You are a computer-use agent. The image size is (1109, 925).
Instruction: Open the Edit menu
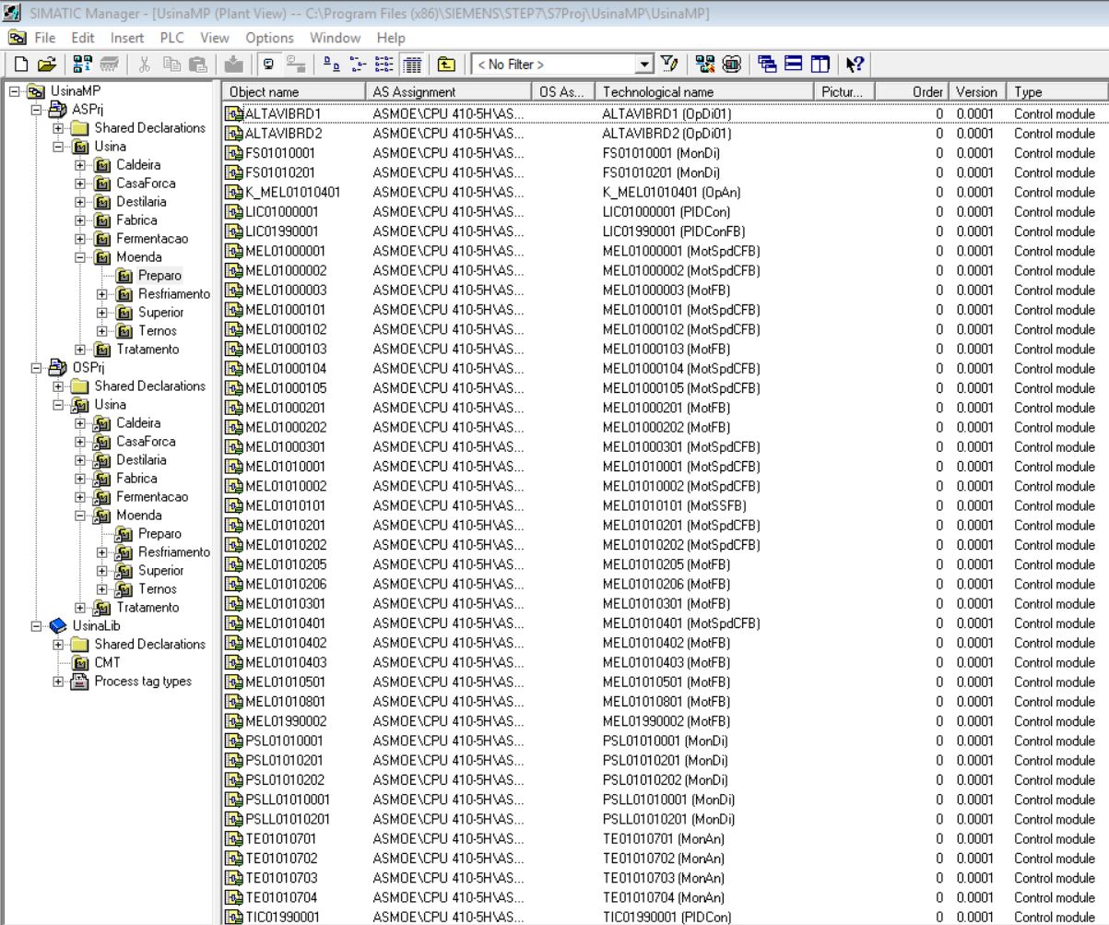point(83,38)
